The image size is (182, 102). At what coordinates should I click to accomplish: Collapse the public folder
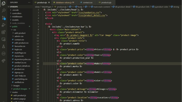click(15, 26)
